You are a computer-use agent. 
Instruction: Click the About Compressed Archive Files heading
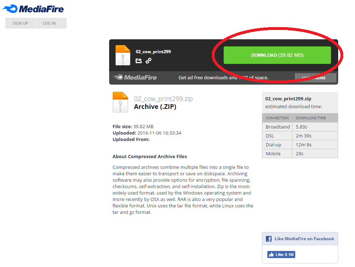(150, 157)
